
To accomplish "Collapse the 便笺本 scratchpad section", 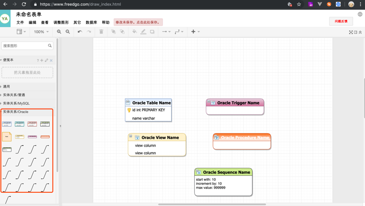I will (8, 60).
